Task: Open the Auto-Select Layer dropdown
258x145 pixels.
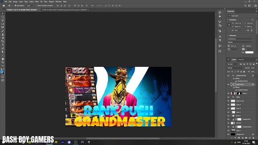Action: coord(29,6)
